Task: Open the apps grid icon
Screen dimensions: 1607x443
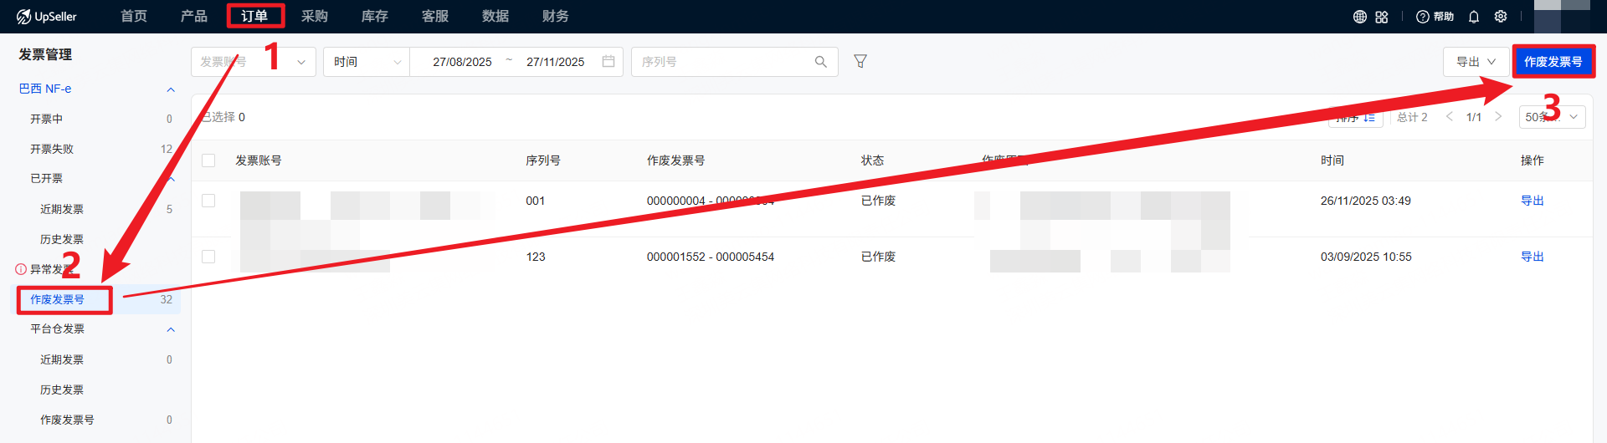Action: [x=1382, y=17]
